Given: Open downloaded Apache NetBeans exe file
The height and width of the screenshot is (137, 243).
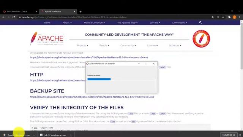Looking at the screenshot, I should tap(17, 135).
